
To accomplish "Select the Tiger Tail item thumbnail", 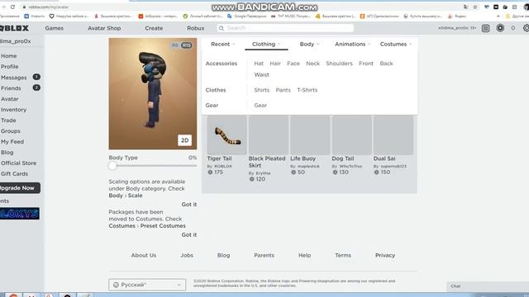I will point(227,135).
